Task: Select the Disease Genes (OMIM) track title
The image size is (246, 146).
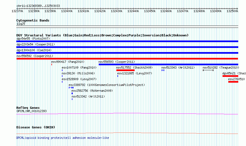Action: tap(36, 127)
